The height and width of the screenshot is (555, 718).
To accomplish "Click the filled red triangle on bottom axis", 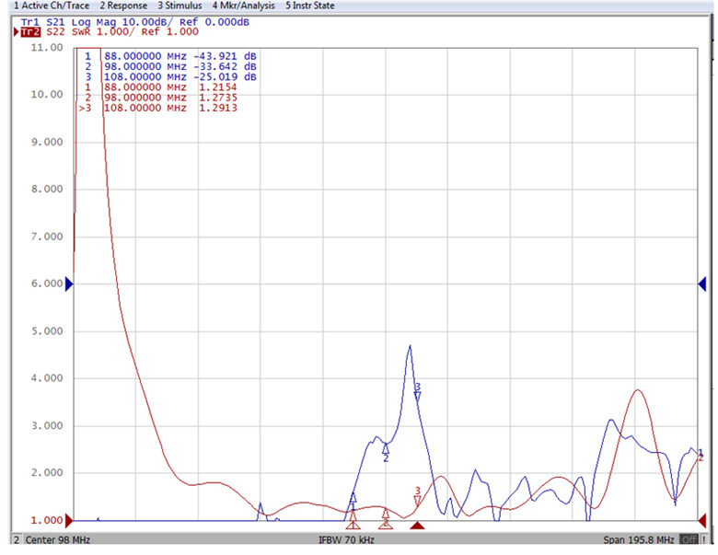I will (417, 526).
